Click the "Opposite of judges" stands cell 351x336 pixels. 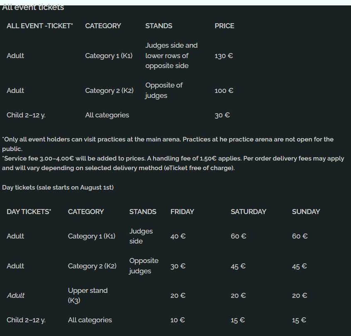click(x=164, y=90)
